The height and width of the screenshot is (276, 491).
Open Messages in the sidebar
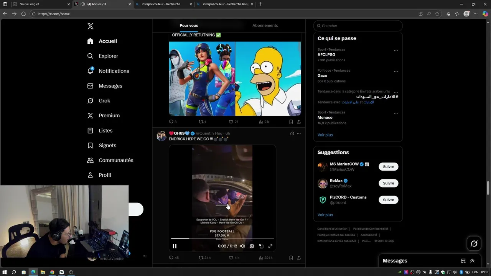click(x=105, y=86)
